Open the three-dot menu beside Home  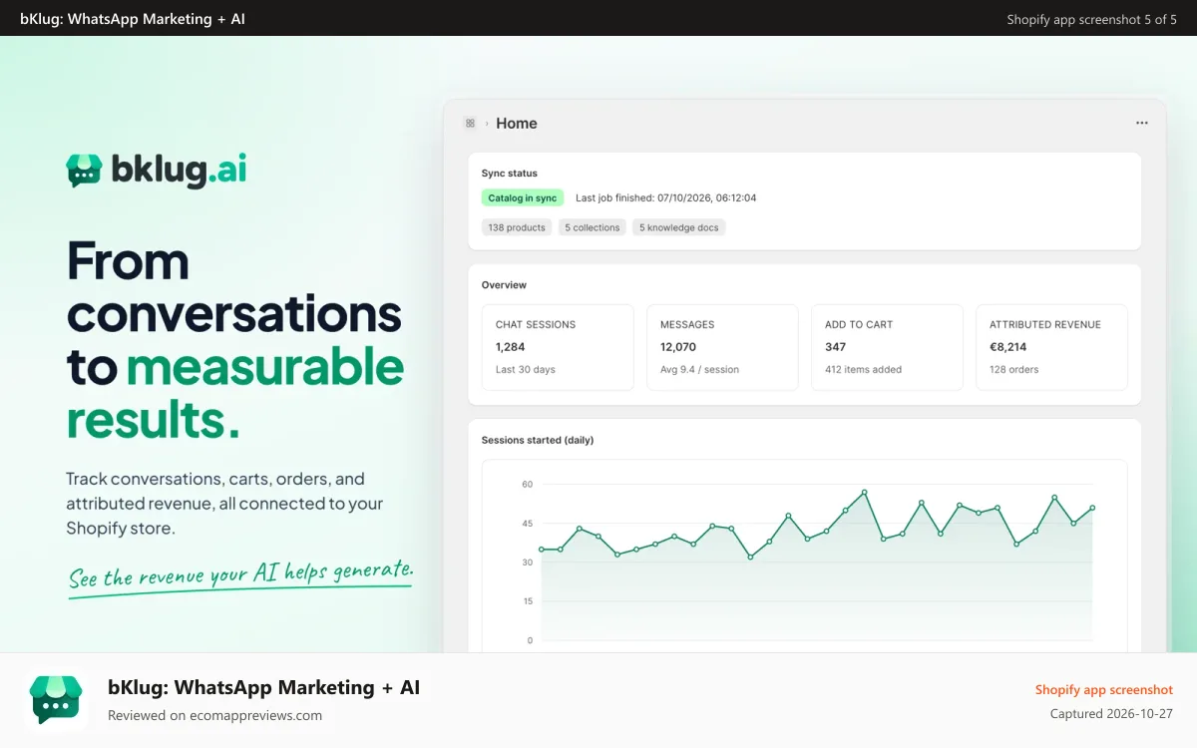[1142, 123]
